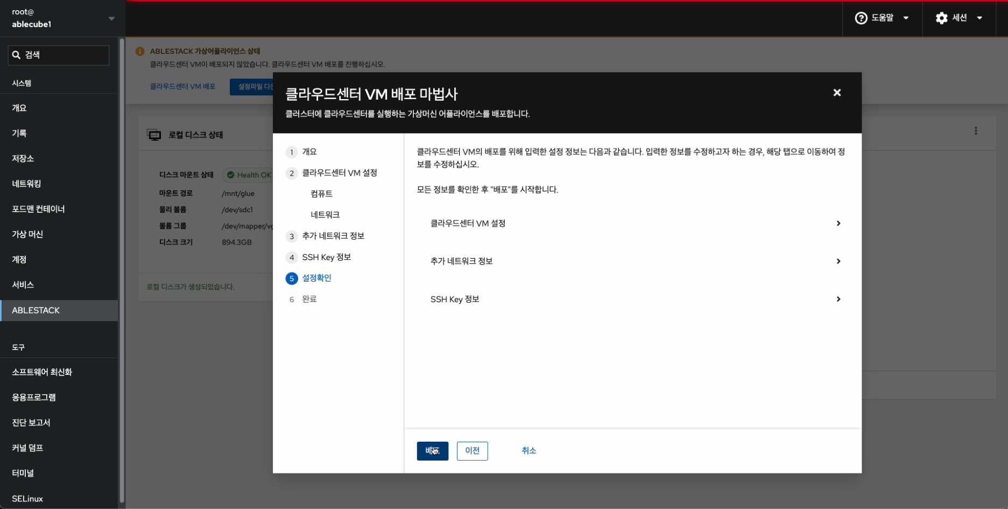The width and height of the screenshot is (1008, 509).
Task: Expand the SSH Key 정보 summary section
Action: pos(838,299)
